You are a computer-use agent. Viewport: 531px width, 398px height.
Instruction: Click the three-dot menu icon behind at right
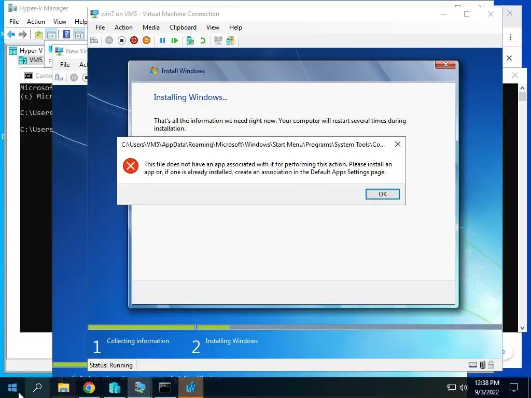pos(510,37)
